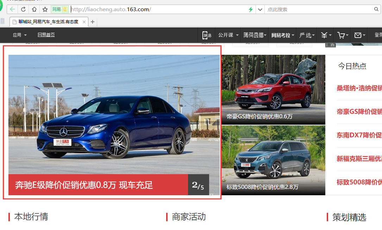The image size is (382, 230).
Task: Open the yen payment icon menu
Action: pyautogui.click(x=326, y=35)
